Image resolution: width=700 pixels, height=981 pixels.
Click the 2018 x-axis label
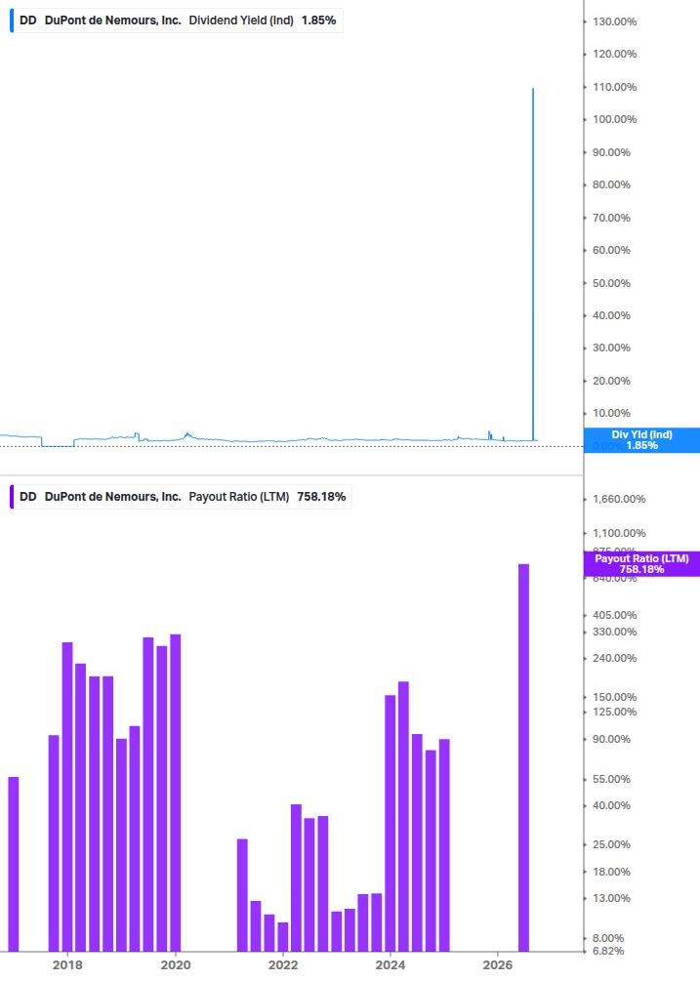67,965
